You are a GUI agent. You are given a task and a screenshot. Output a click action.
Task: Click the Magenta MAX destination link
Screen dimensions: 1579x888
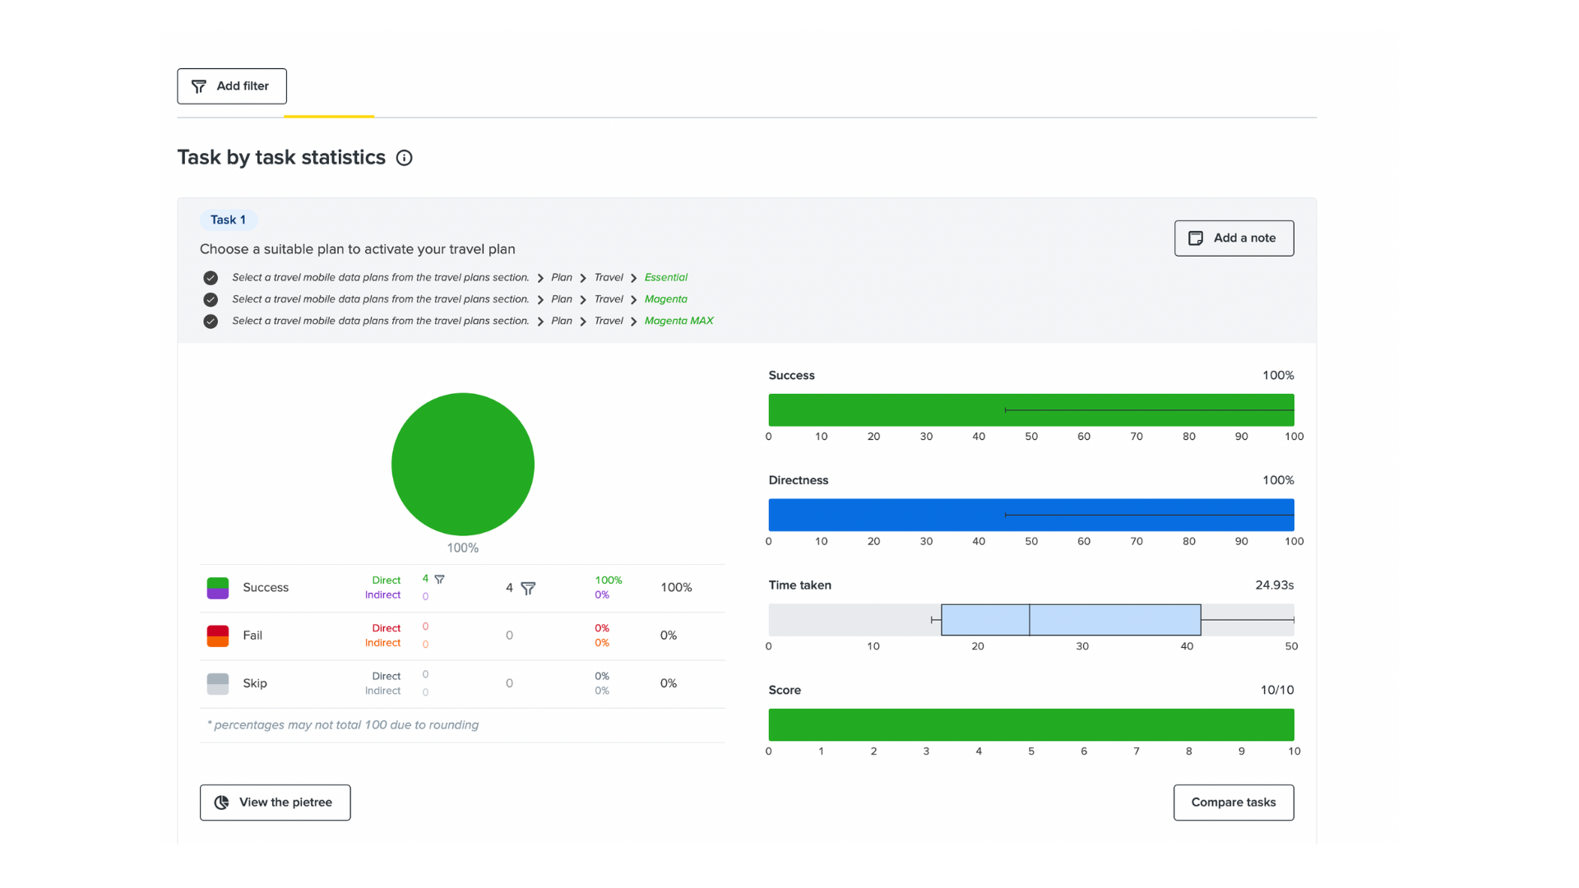click(x=678, y=321)
